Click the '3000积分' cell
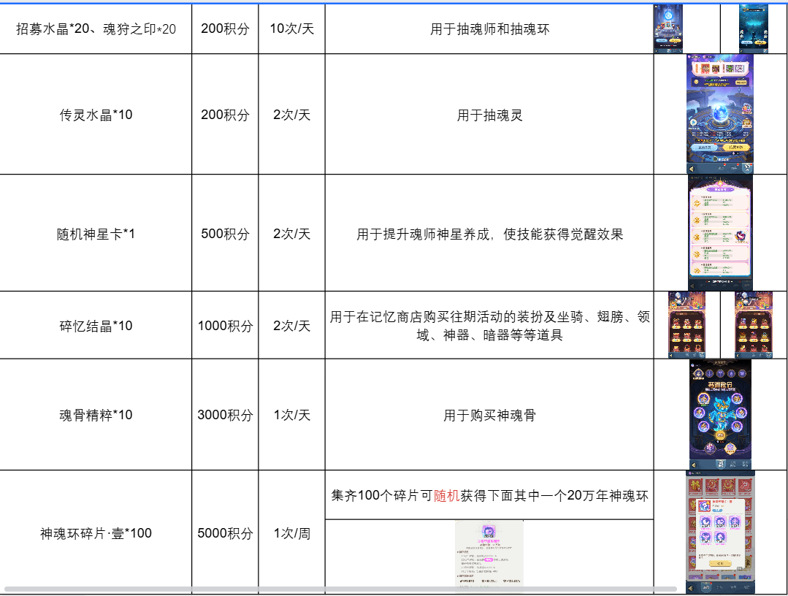Viewport: 788px width, 596px height. tap(225, 415)
